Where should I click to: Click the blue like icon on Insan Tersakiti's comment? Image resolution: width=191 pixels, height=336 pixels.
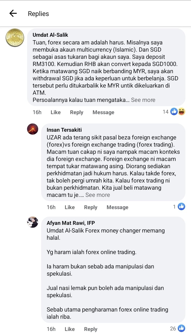181,206
